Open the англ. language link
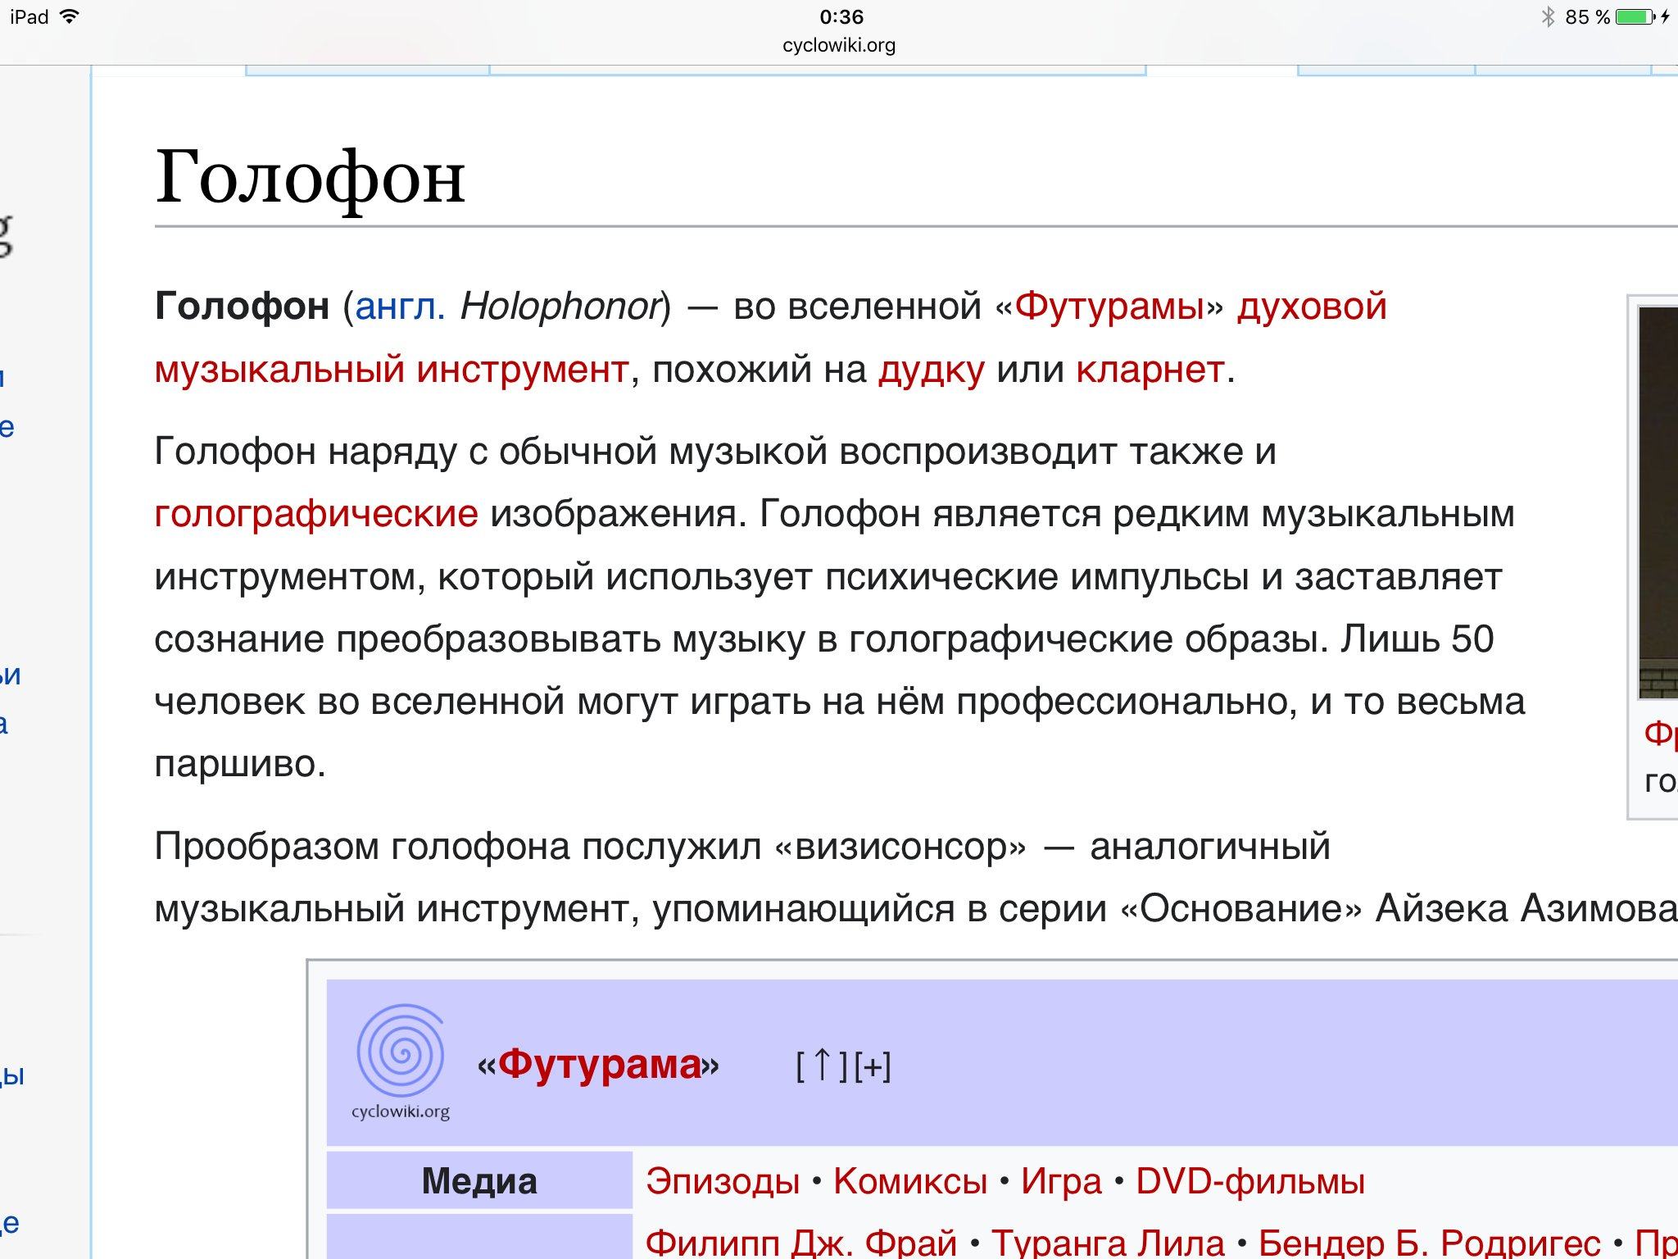Image resolution: width=1678 pixels, height=1259 pixels. click(400, 307)
